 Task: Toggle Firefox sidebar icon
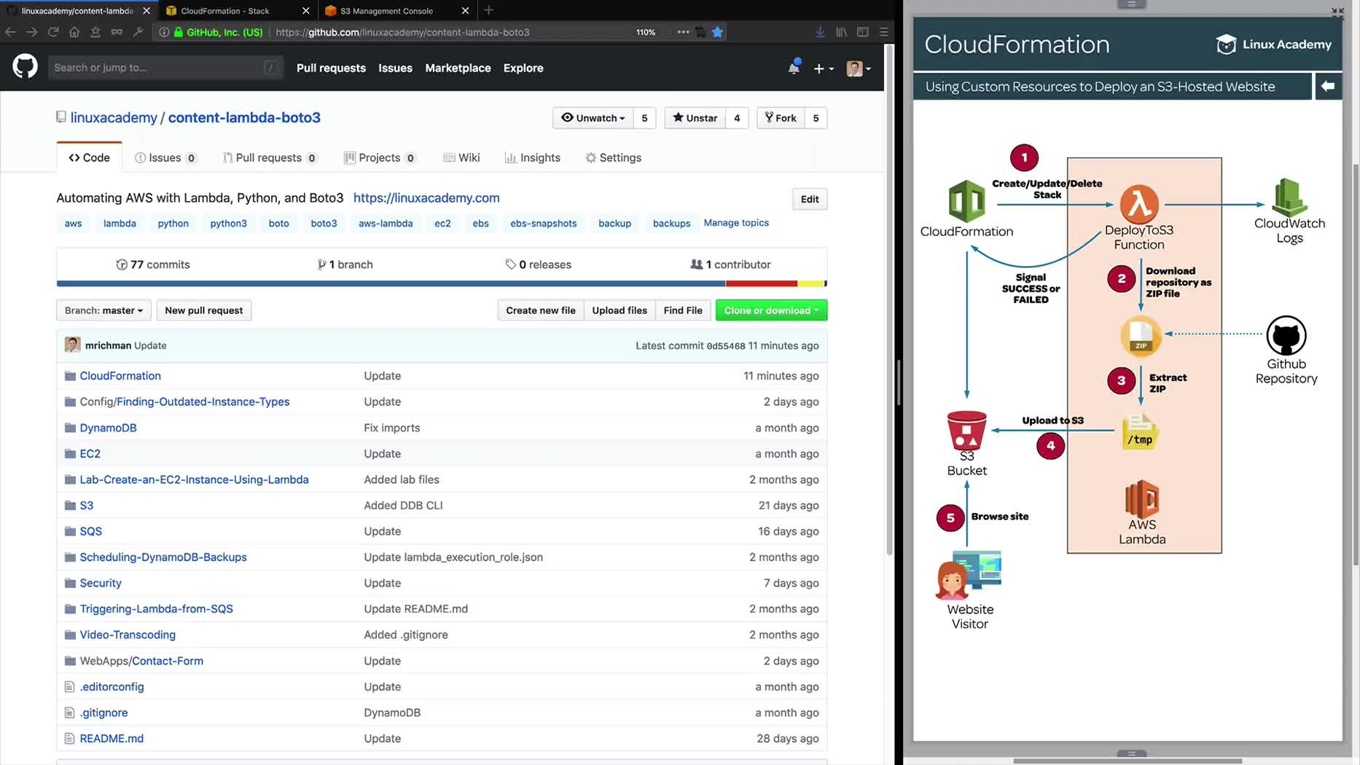(x=863, y=32)
